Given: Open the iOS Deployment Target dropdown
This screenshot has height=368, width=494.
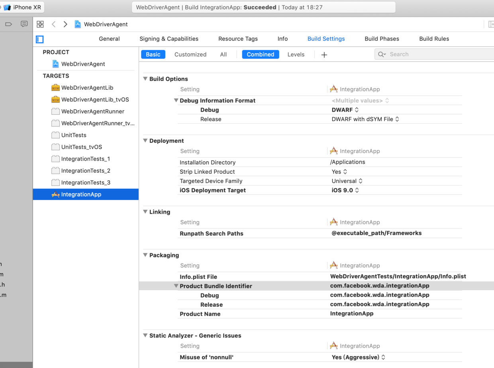Looking at the screenshot, I should (345, 190).
